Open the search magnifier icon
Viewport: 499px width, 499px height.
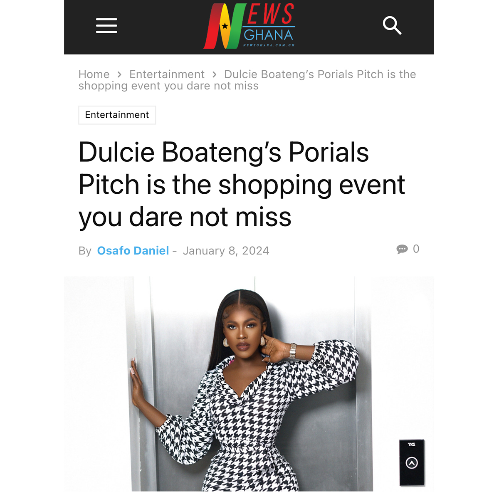[392, 26]
